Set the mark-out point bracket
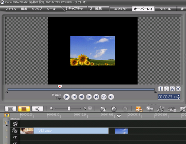Screen dimensions: 186x144 tap(166, 89)
